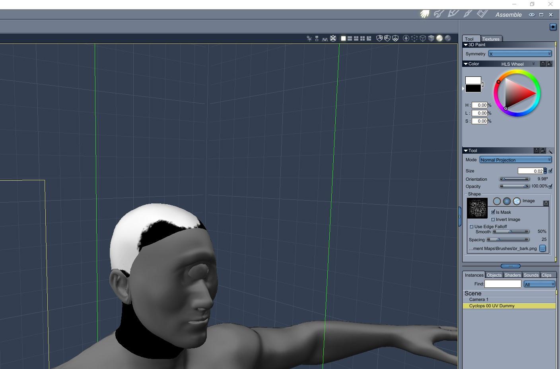This screenshot has height=369, width=560.
Task: Toggle the checkbox beside Size field
Action: pyautogui.click(x=550, y=171)
